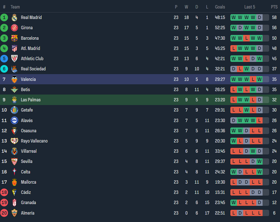Click Betis' most recent draw result badge
This screenshot has width=280, height=222.
point(260,90)
